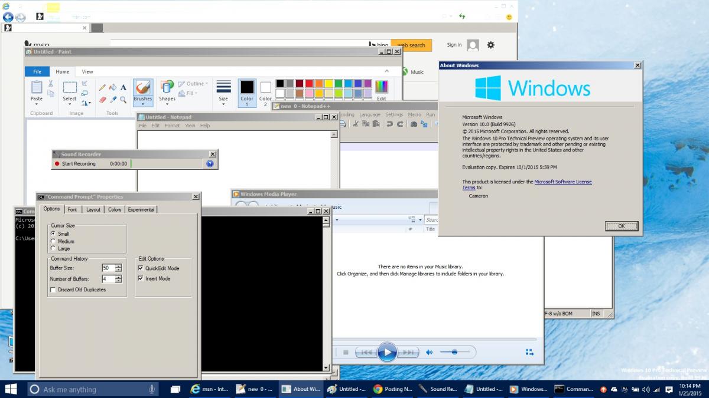Click the Undo arrow in Notepad++ toolbar
Screen dimensions: 709x398
(x=389, y=124)
